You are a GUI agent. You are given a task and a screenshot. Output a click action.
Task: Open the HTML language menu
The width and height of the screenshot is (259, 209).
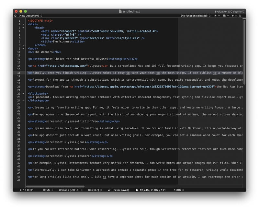point(48,190)
